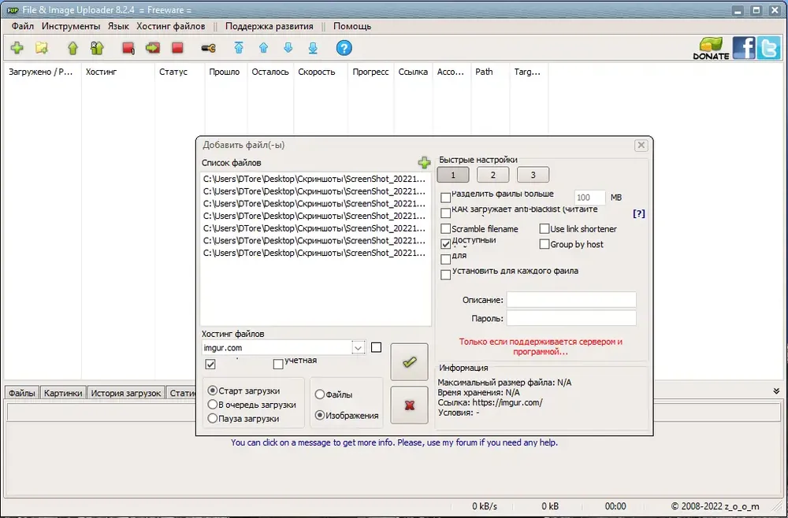The width and height of the screenshot is (788, 518).
Task: Open the Инструменты menu
Action: (71, 26)
